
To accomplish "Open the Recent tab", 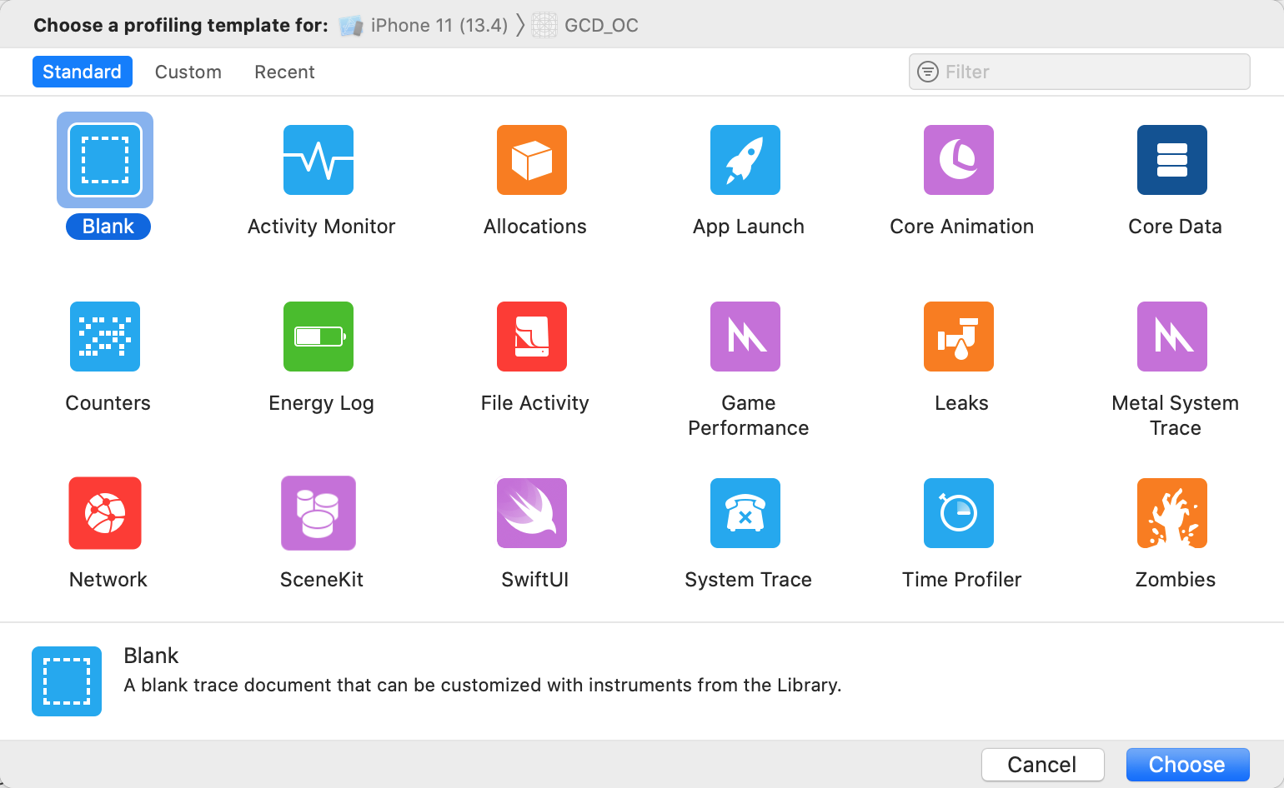I will [x=284, y=72].
